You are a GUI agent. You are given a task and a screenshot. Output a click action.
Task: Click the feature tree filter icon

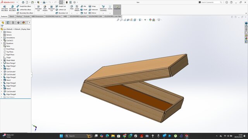(x=2, y=26)
